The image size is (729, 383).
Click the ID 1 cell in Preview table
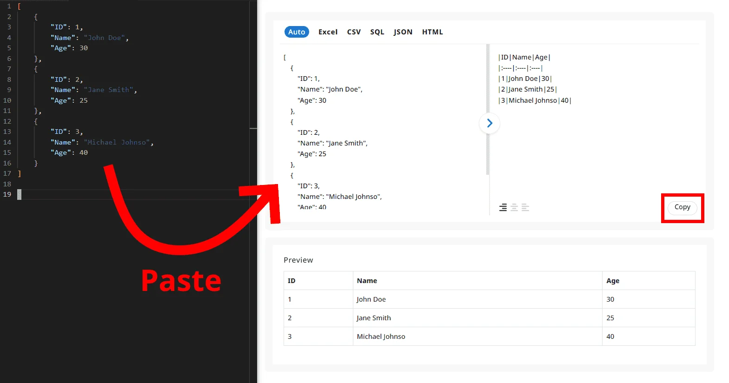(318, 299)
